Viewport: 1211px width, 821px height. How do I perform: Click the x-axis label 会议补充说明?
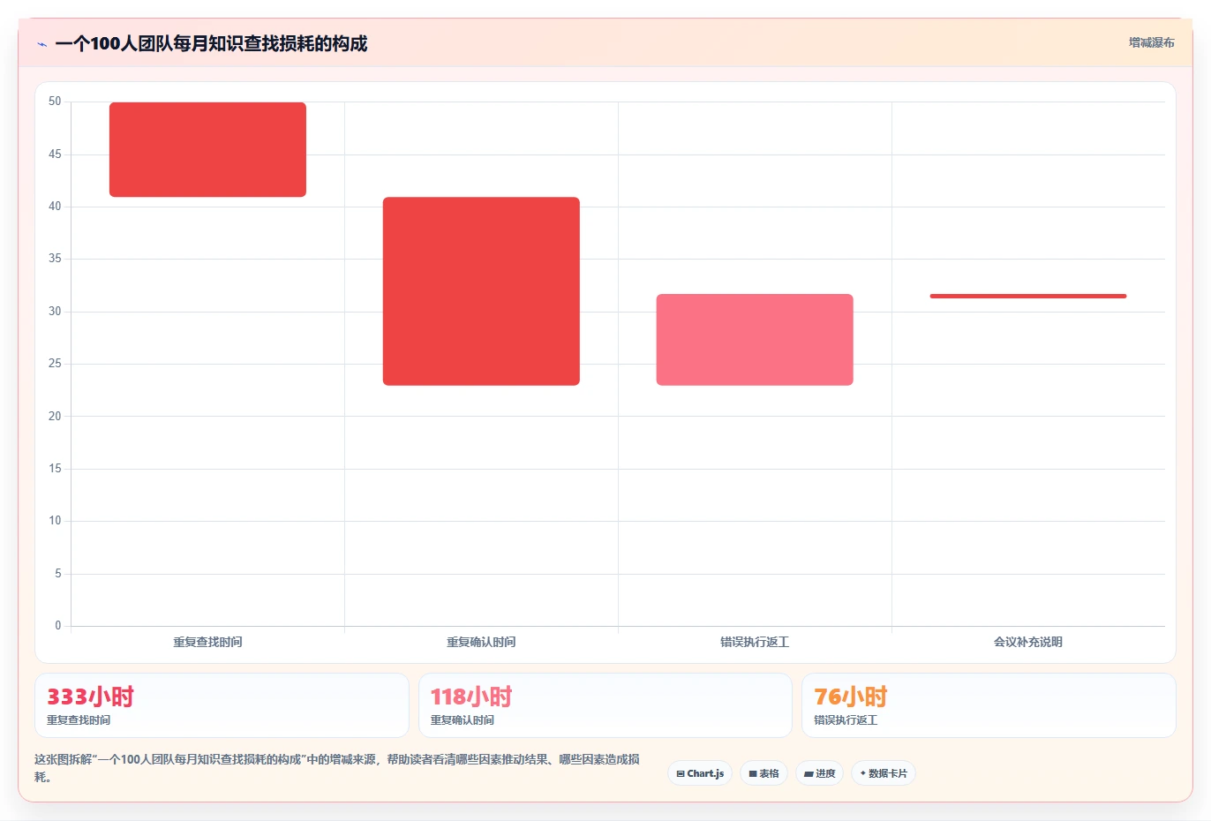(1028, 642)
